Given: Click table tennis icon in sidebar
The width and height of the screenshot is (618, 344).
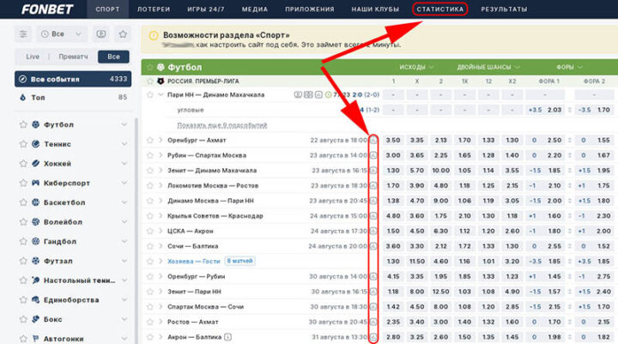Looking at the screenshot, I should tap(36, 281).
